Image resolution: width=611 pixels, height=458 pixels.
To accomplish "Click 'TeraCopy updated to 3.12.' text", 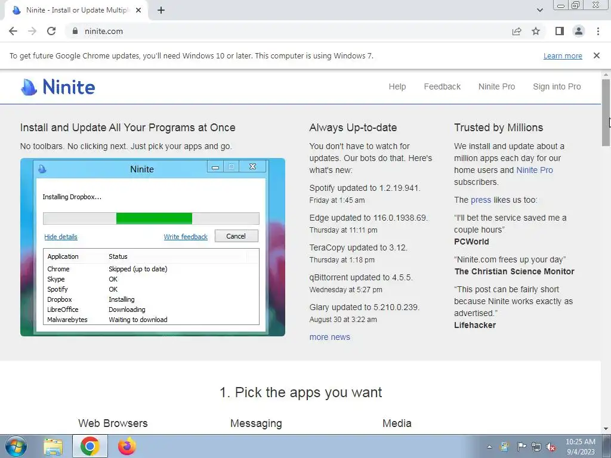I will click(x=359, y=247).
